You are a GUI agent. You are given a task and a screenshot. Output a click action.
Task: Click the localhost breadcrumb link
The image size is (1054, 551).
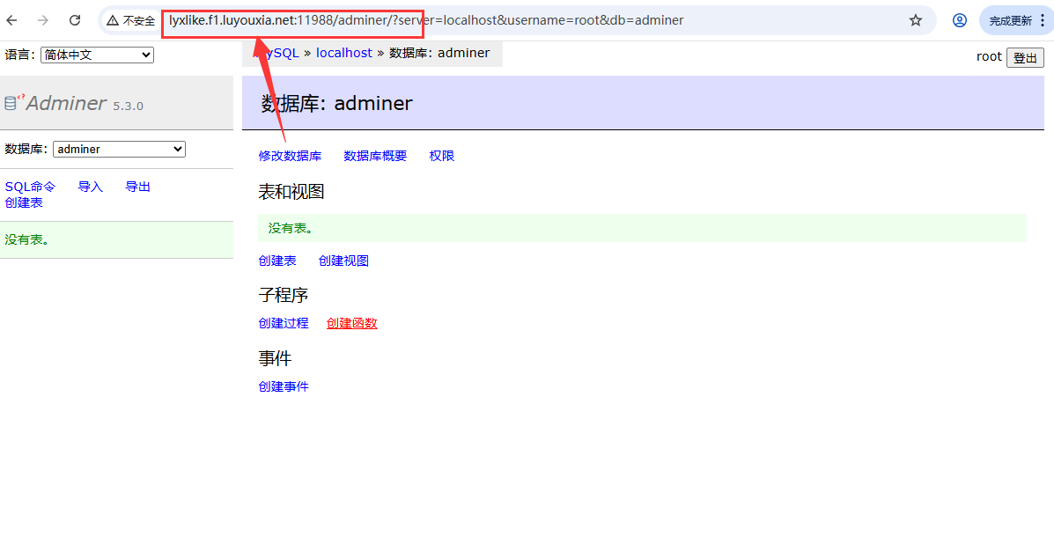point(343,52)
